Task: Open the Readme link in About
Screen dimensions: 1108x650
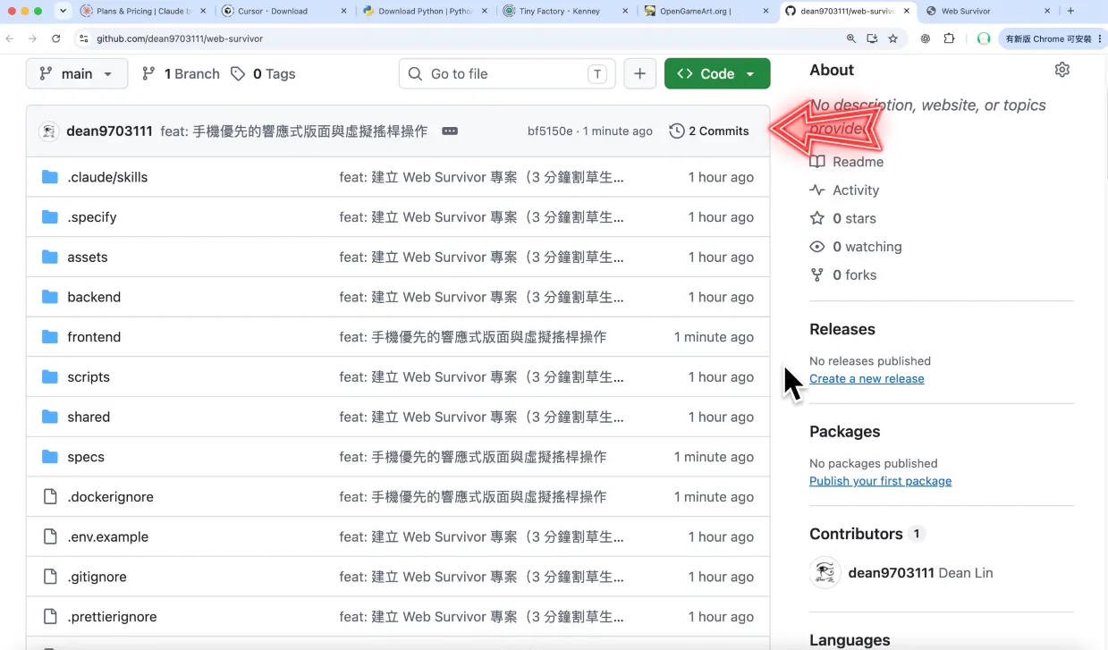Action: point(847,162)
